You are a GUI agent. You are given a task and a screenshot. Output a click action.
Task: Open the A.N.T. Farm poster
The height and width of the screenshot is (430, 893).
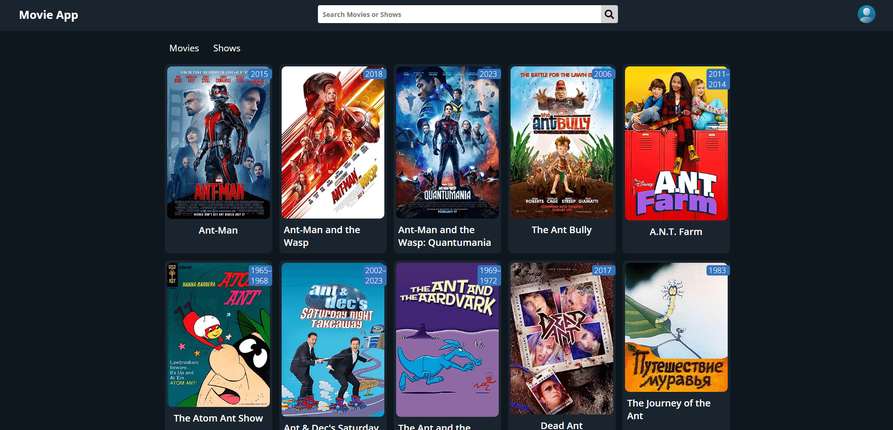[676, 143]
